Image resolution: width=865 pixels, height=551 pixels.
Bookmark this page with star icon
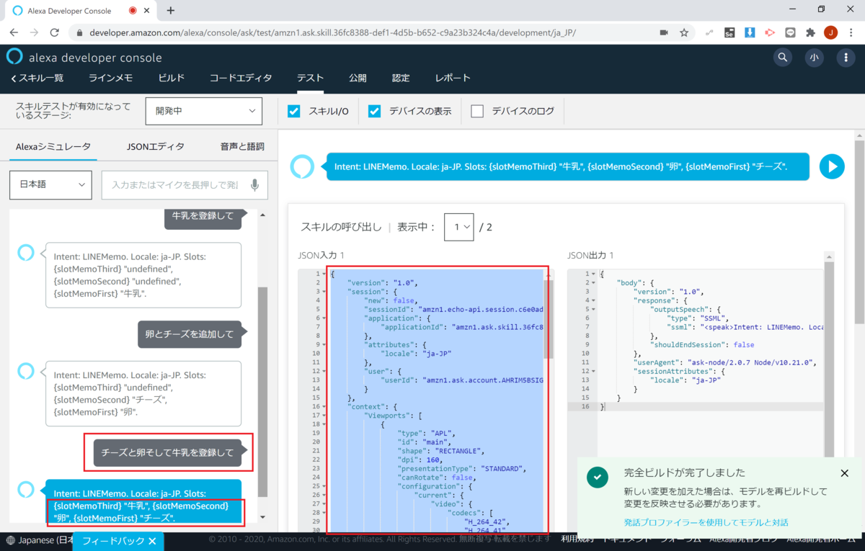[x=684, y=33]
